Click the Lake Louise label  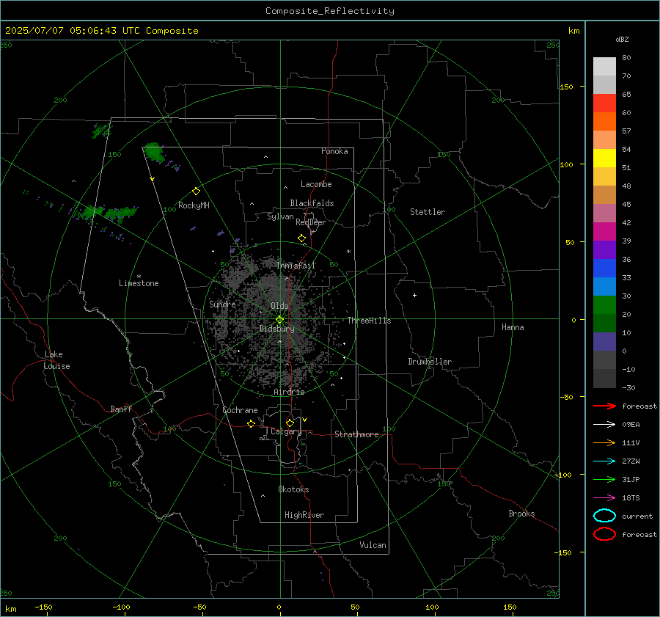pyautogui.click(x=56, y=360)
